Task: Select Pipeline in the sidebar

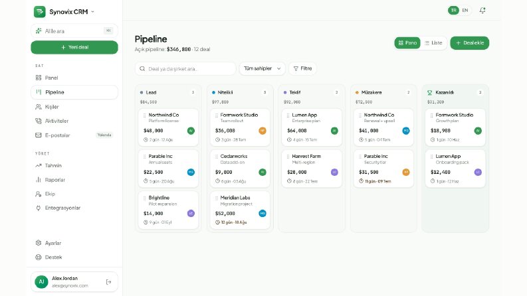Action: click(74, 92)
